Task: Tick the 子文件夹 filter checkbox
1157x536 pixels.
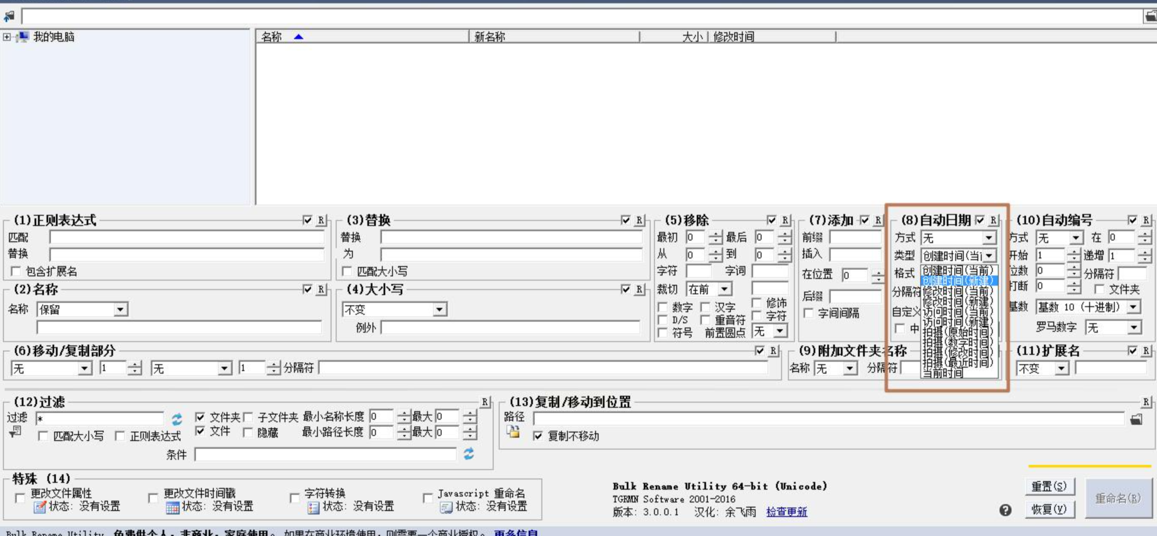Action: coord(248,417)
